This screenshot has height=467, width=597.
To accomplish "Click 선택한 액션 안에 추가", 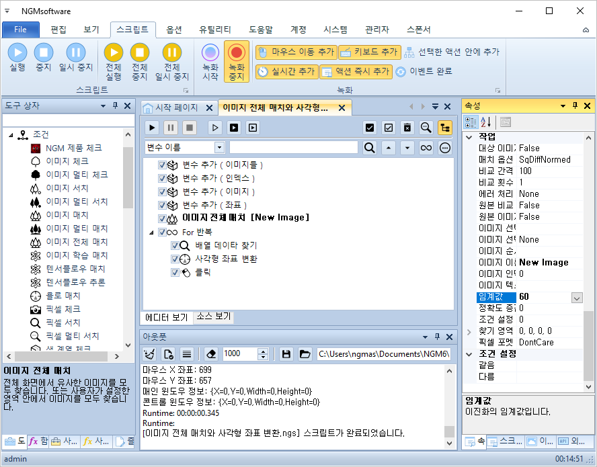I will 452,52.
